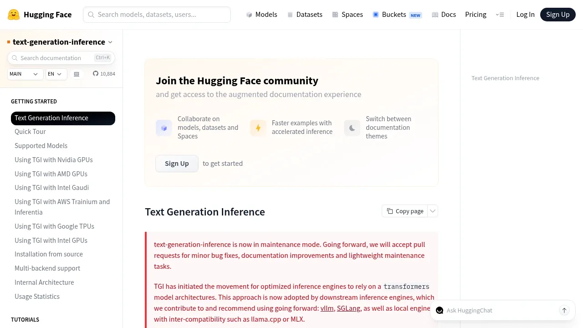This screenshot has height=328, width=583.
Task: Open Internal Architecture
Action: pos(44,282)
